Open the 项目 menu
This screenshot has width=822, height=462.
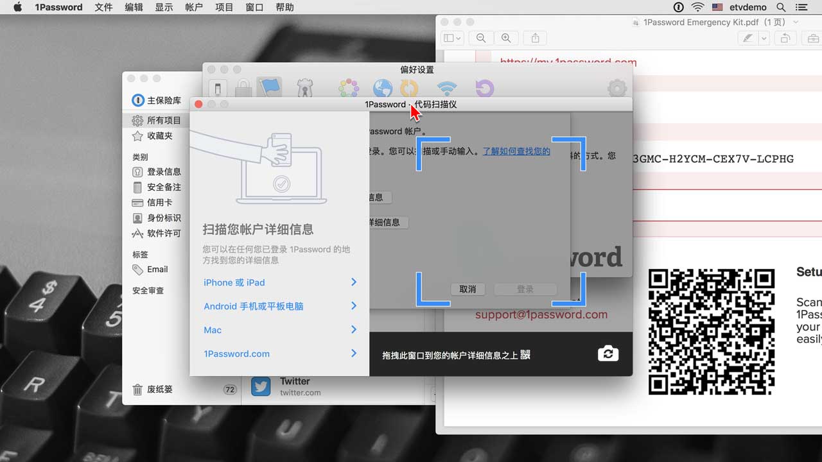(x=224, y=7)
